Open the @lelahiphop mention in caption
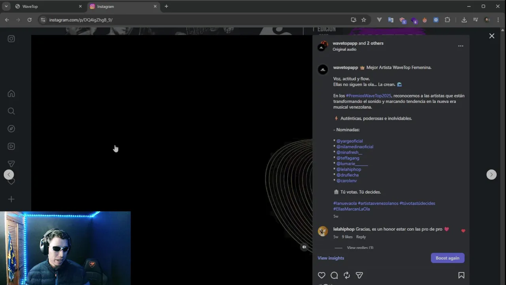Screen dimensions: 506x285 349,169
